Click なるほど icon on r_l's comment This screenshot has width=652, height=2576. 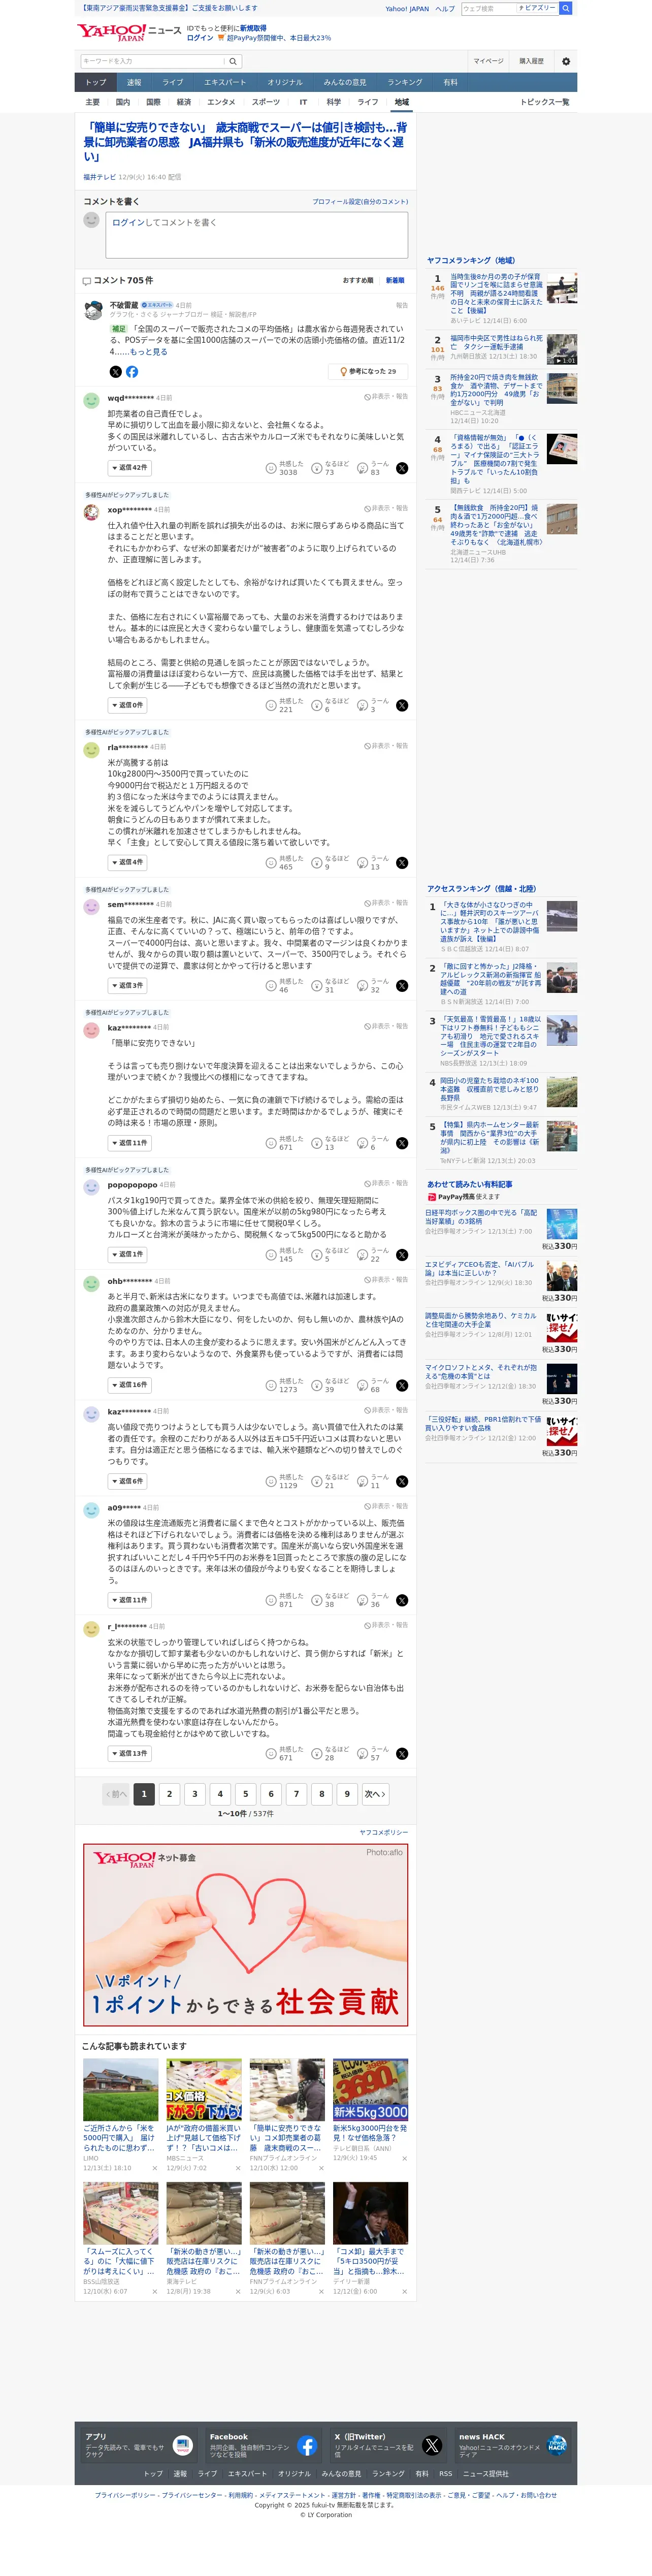click(316, 1753)
